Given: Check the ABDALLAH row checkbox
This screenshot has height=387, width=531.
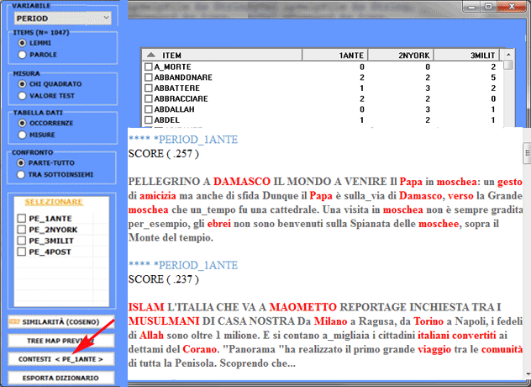Looking at the screenshot, I should click(149, 109).
